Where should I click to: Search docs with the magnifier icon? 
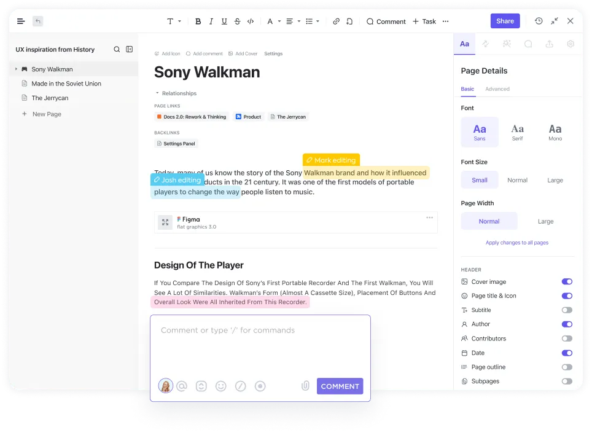pyautogui.click(x=117, y=50)
